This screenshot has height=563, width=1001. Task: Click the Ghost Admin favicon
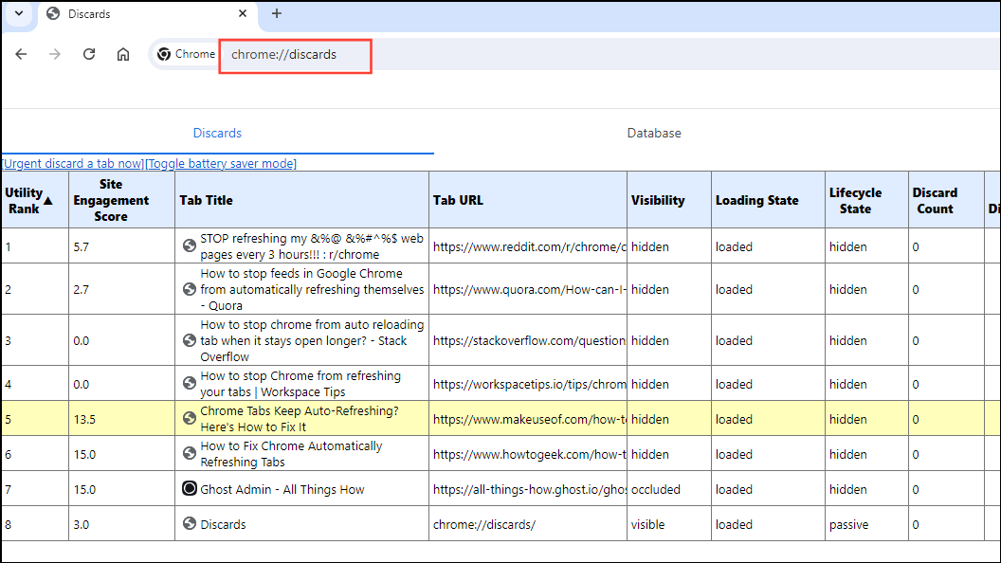pyautogui.click(x=189, y=489)
